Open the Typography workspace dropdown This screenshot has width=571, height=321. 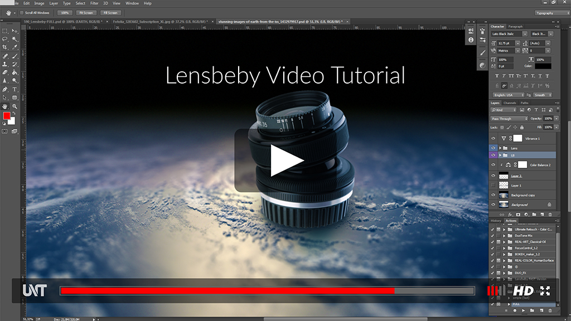(551, 13)
